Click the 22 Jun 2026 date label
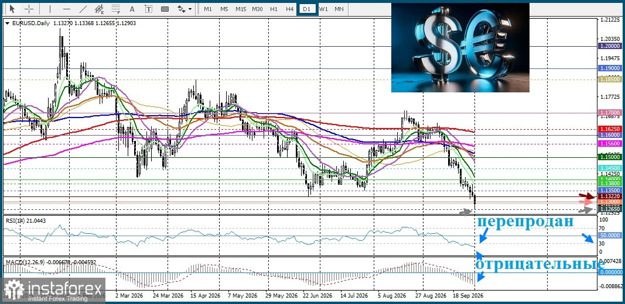 [317, 296]
